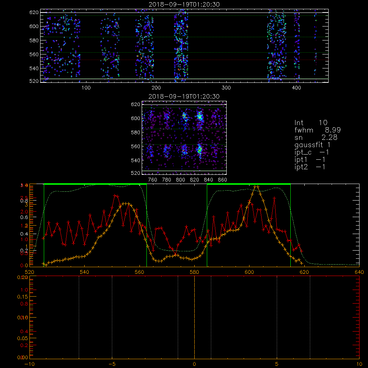Viewport: 368px width, 368px height.
Task: Click the red dotted line in top plot
Action: [184, 60]
